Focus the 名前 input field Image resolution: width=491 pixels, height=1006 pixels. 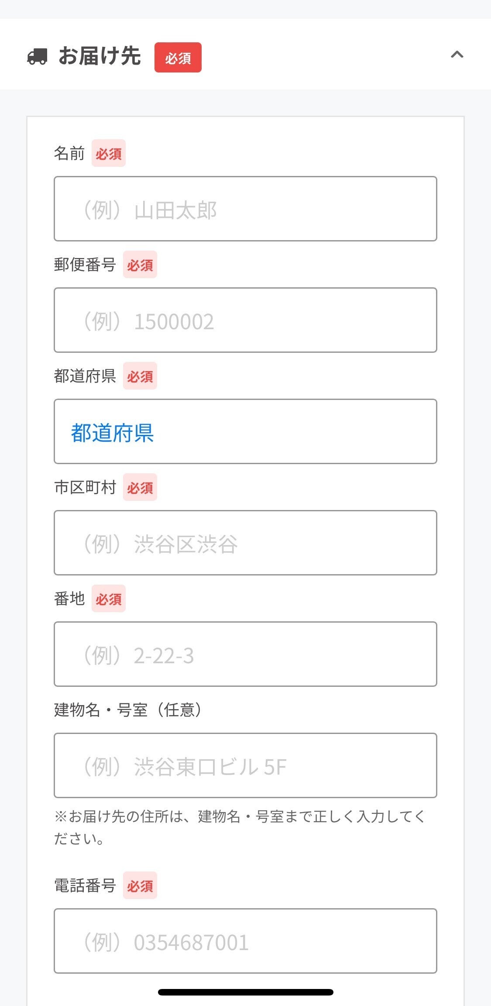pyautogui.click(x=245, y=209)
